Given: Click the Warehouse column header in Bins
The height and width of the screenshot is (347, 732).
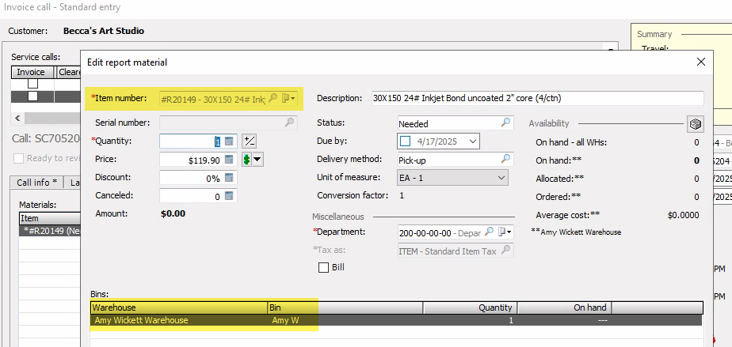Looking at the screenshot, I should (178, 307).
